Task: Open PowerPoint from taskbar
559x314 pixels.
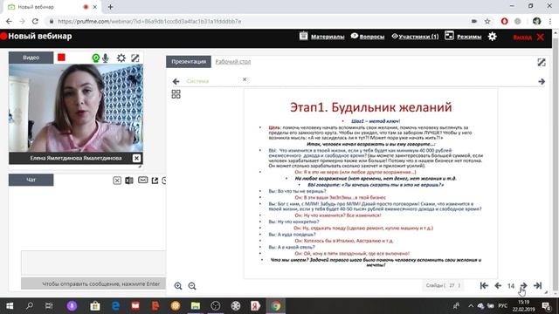Action: (x=155, y=306)
